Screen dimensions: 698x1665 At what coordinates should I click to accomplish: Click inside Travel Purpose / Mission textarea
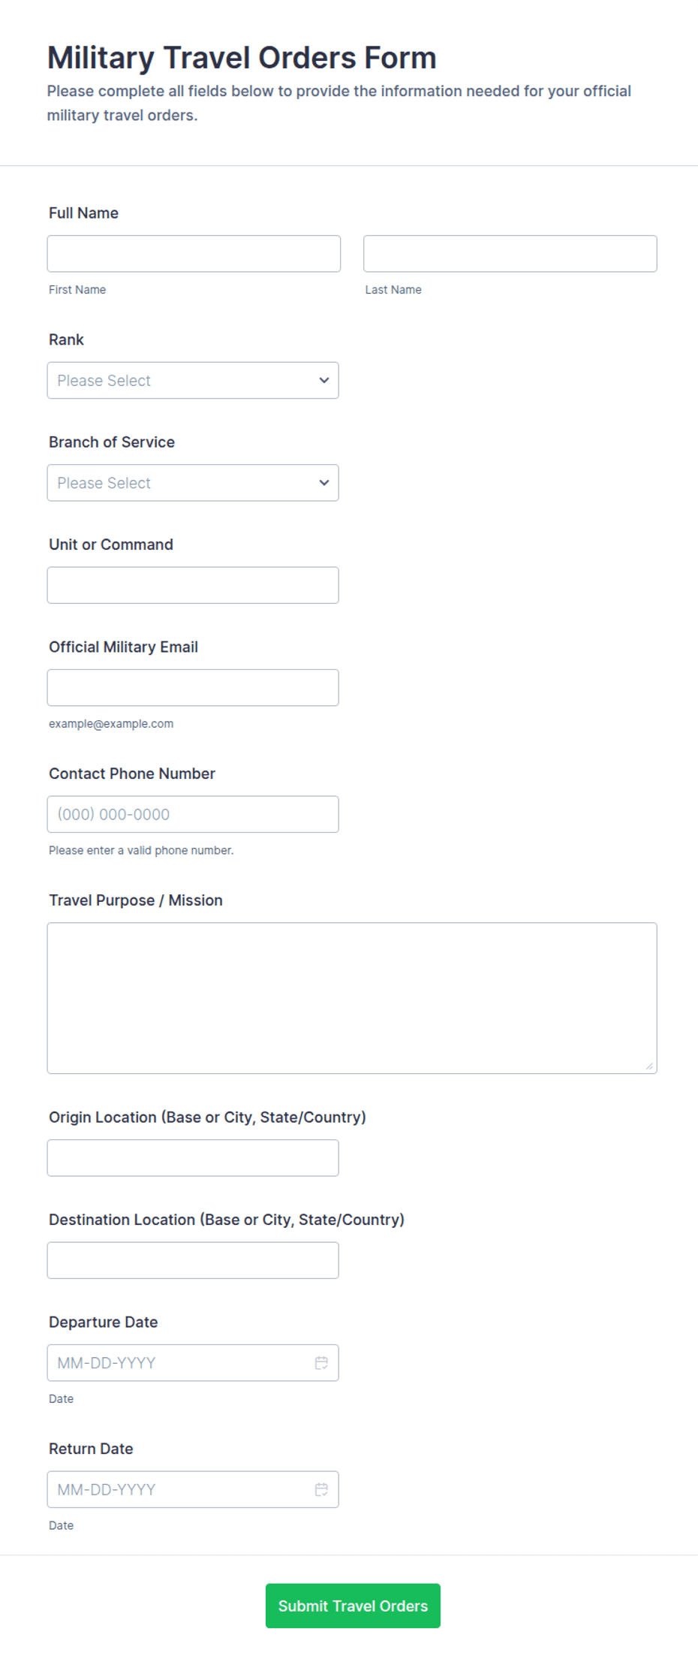click(x=352, y=998)
